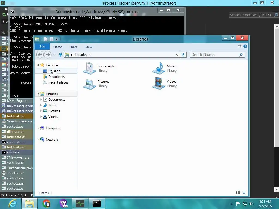
Task: Open the Share ribbon tab
Action: [73, 47]
